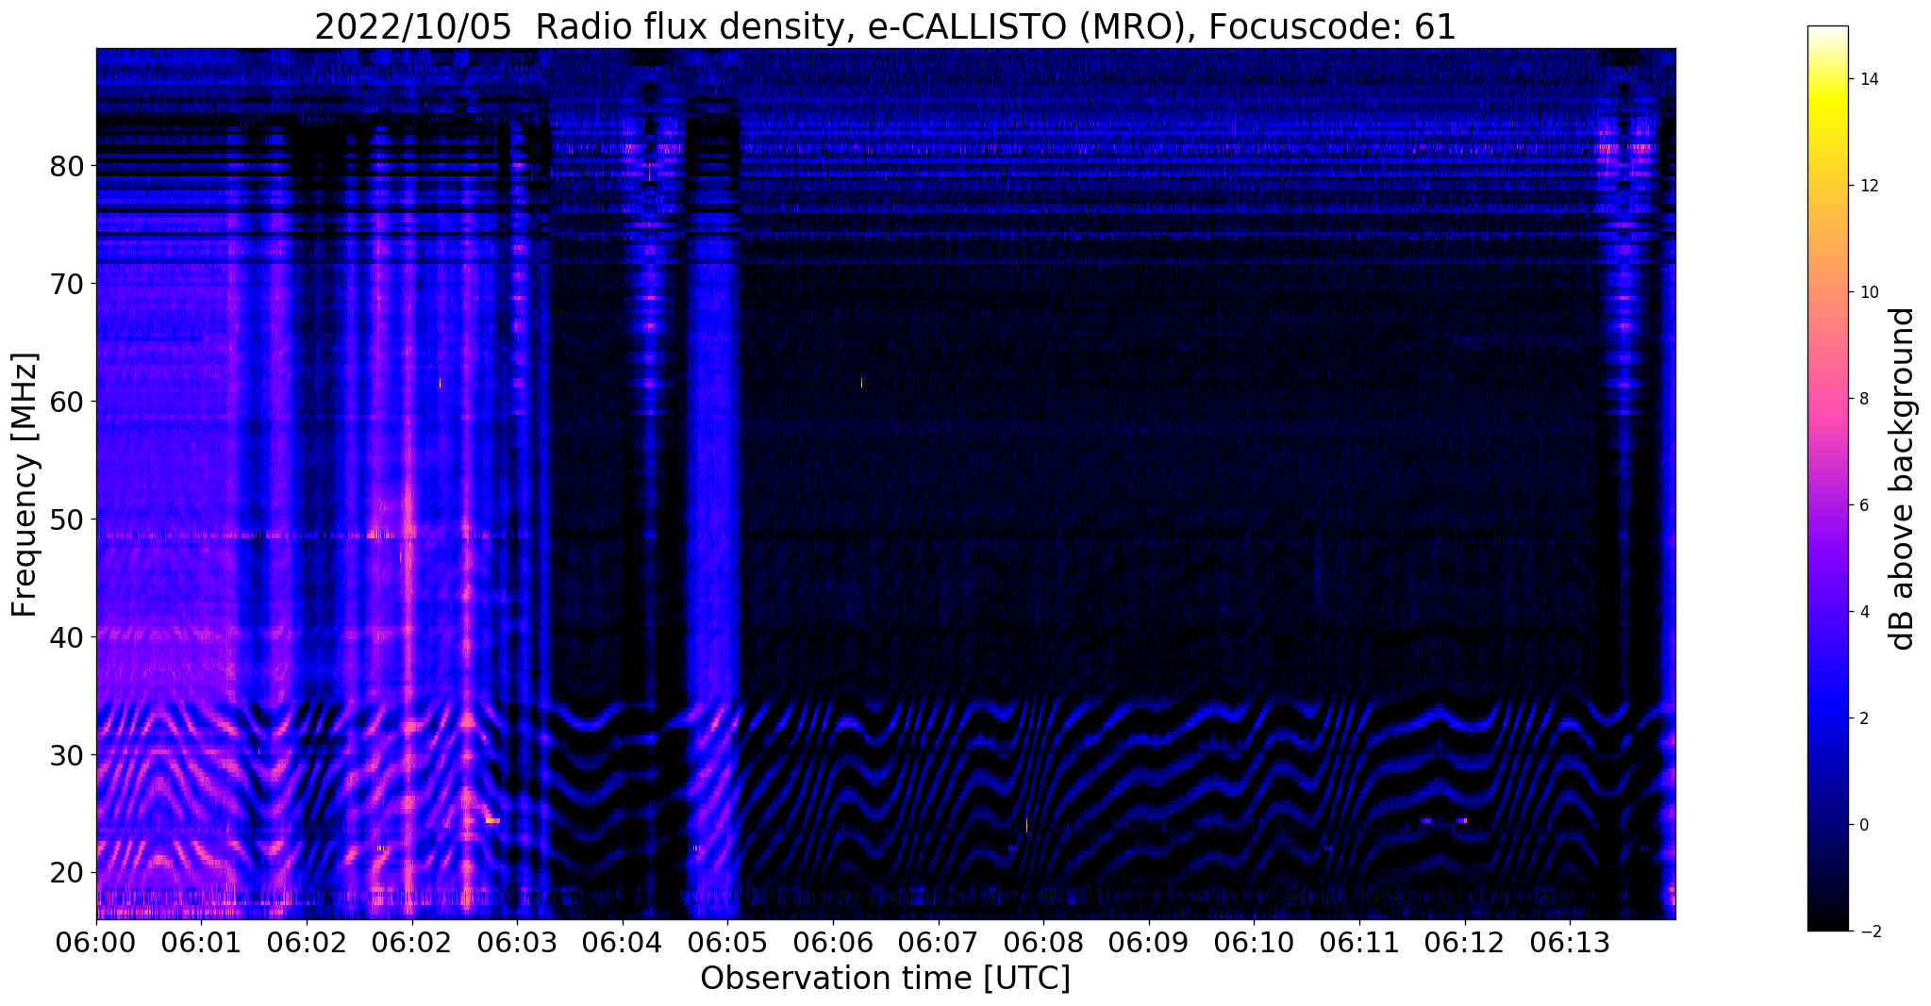The width and height of the screenshot is (1931, 1006).
Task: Click the colorbar tick label 8
Action: pyautogui.click(x=1863, y=399)
